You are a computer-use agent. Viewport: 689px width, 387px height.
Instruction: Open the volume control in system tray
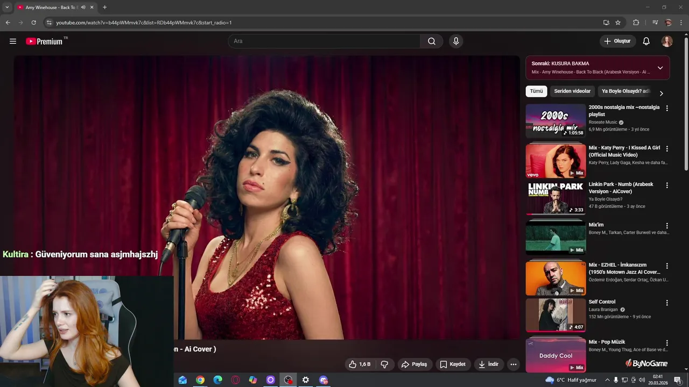[x=642, y=380]
